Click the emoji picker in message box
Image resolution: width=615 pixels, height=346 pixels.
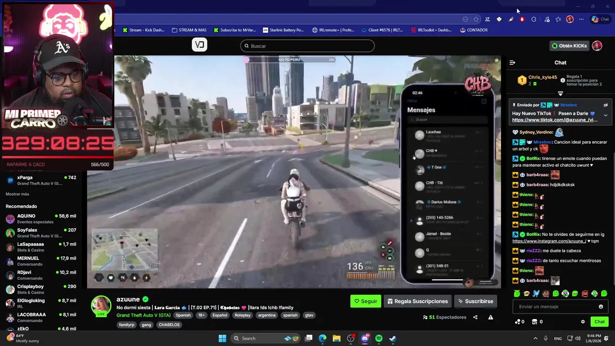(x=601, y=307)
